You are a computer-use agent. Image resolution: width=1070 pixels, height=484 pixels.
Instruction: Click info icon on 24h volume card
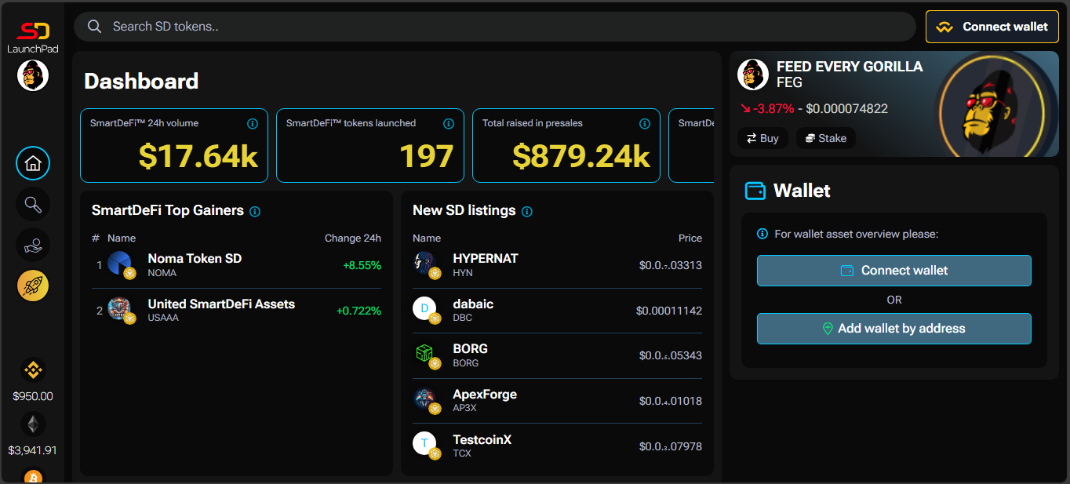(253, 124)
